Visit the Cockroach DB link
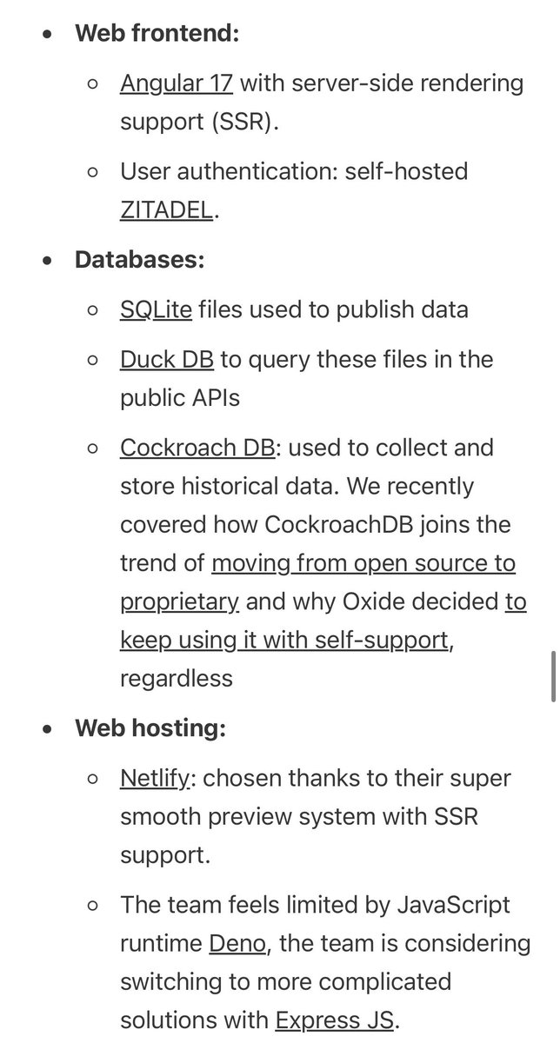The width and height of the screenshot is (560, 1043). [x=197, y=448]
